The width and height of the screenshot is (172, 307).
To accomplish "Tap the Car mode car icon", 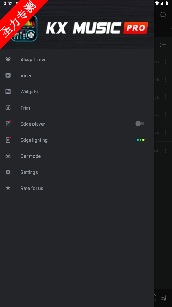I will coord(8,156).
